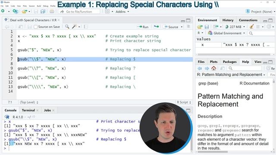Open the R language selector dropdown
Screen dimensions: 276x155
[x=200, y=33]
